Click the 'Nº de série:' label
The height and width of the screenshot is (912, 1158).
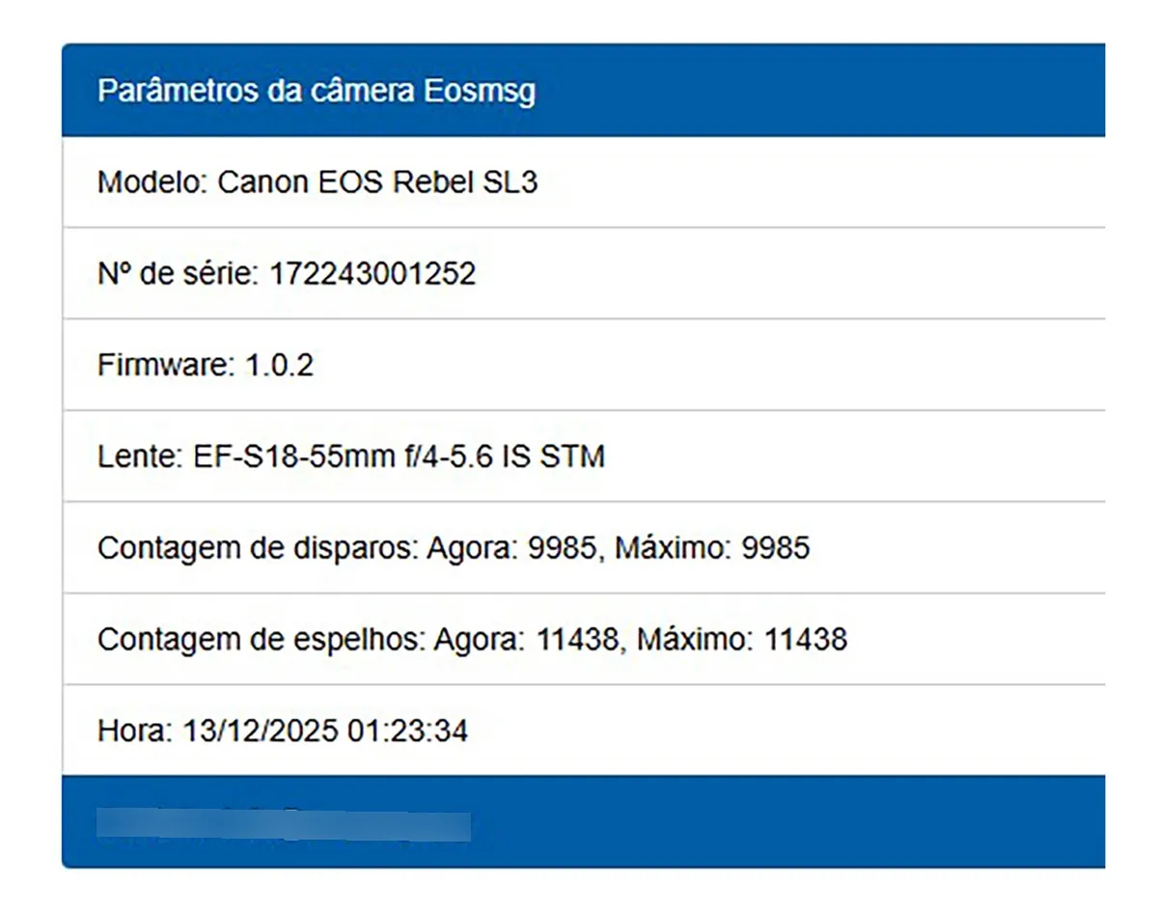coord(175,274)
